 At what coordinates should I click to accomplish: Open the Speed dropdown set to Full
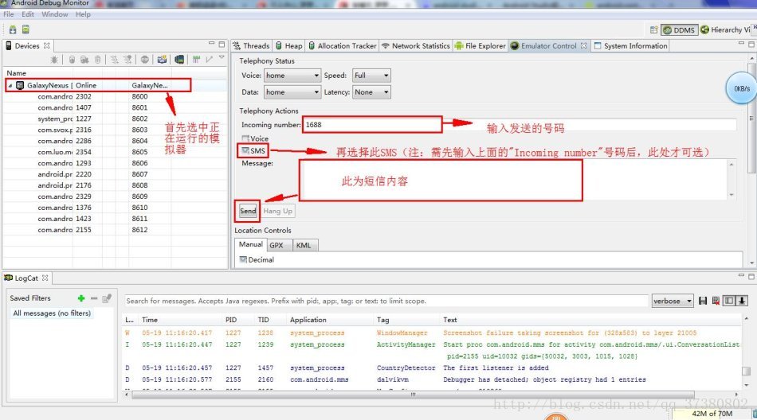(x=371, y=76)
